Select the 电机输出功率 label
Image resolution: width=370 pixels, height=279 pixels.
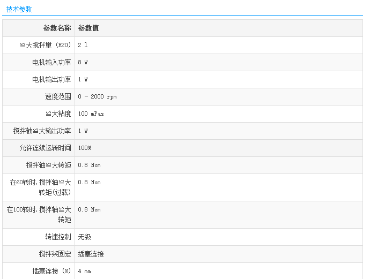51,79
